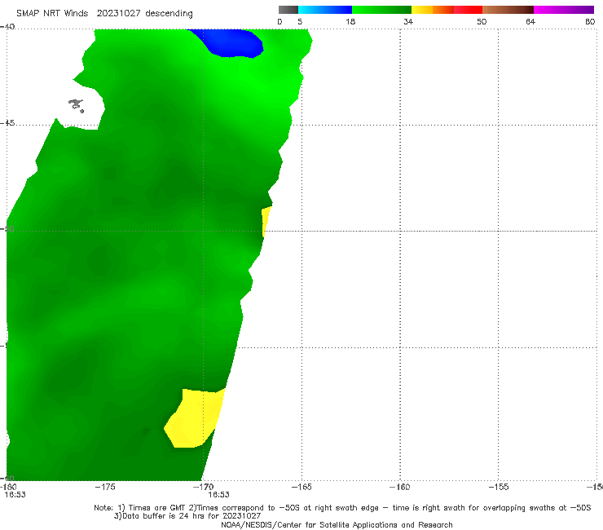
Task: Click the longitude label '-155'
Action: pyautogui.click(x=499, y=487)
